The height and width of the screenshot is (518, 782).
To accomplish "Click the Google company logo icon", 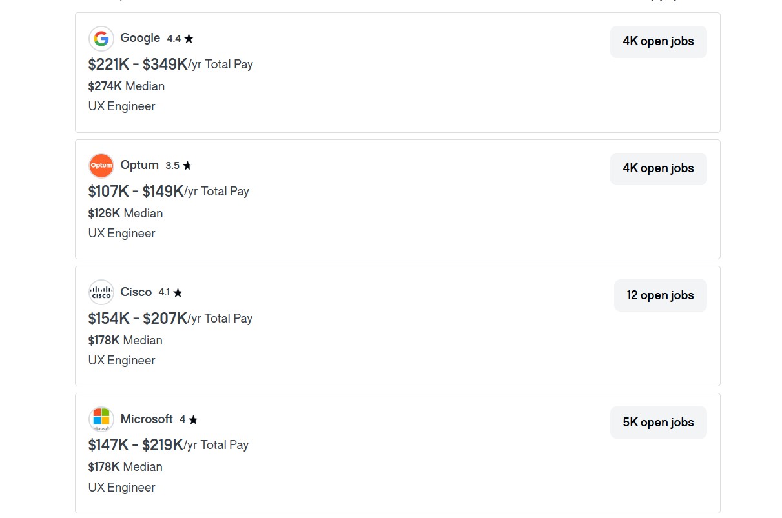I will (x=101, y=39).
